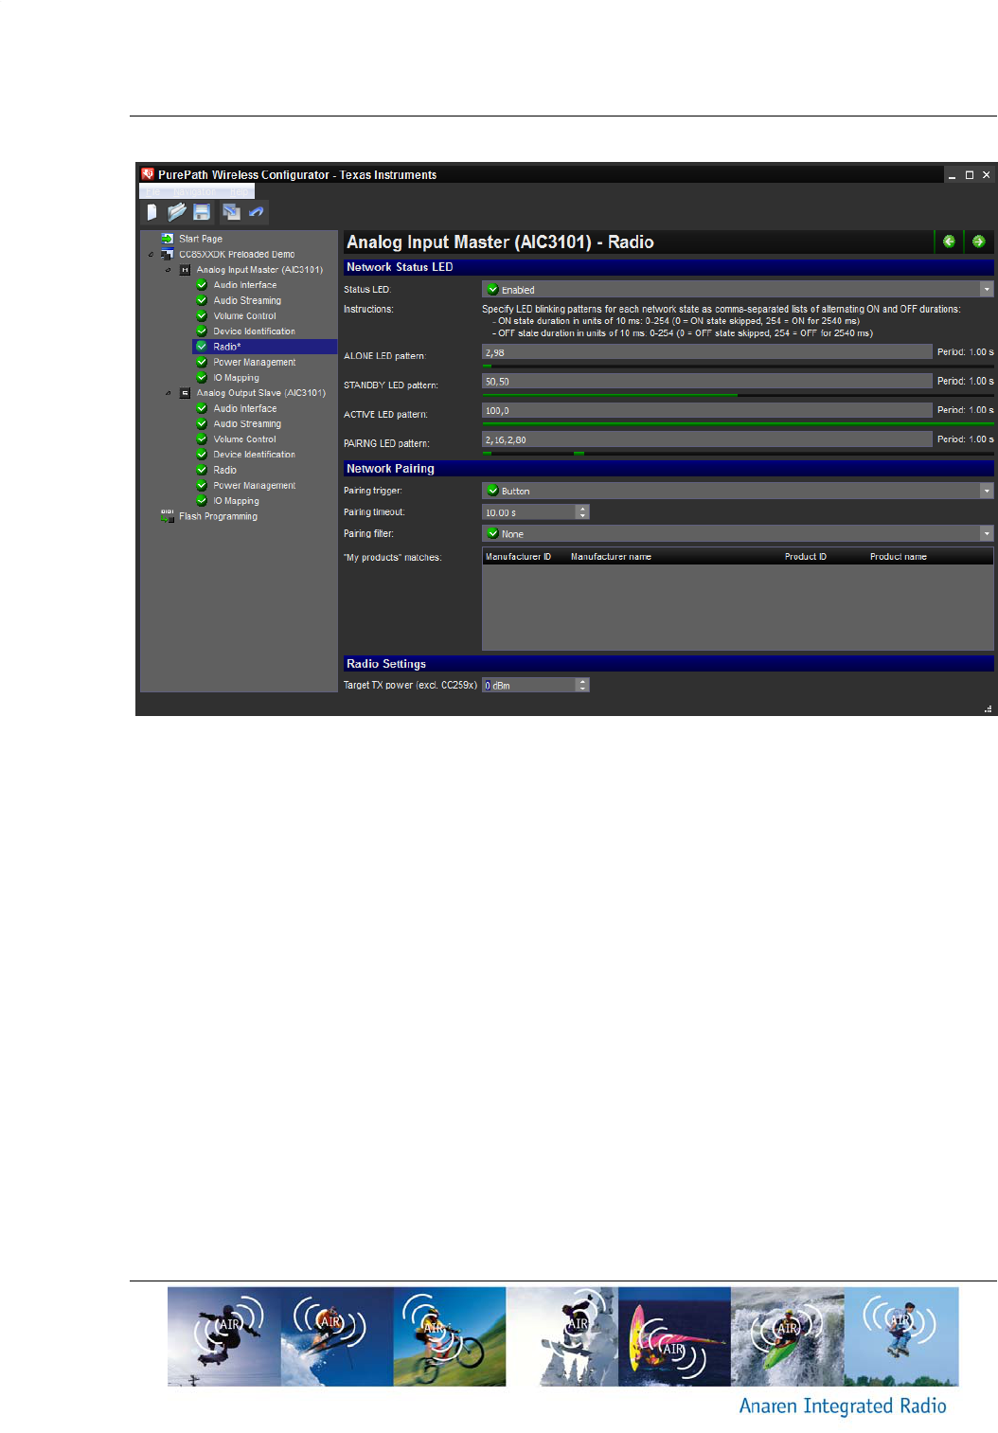Select the highlighted Radio* tree item

[264, 347]
